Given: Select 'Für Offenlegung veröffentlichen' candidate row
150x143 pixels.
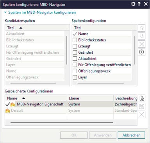Looking at the screenshot, I should click(x=35, y=52).
